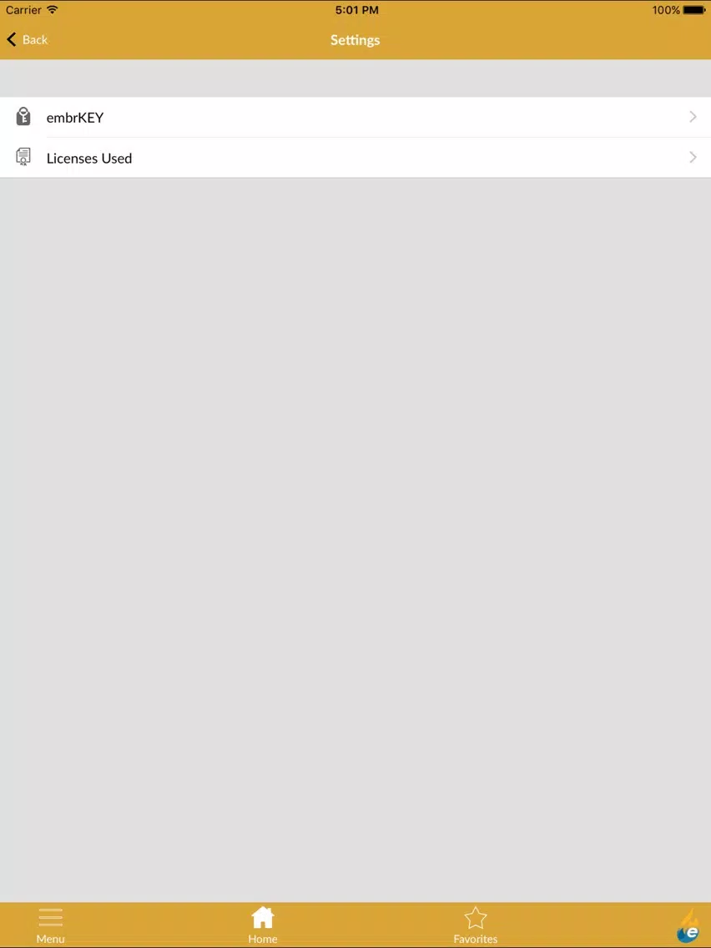This screenshot has height=948, width=711.
Task: Select the Home tab label
Action: click(262, 939)
